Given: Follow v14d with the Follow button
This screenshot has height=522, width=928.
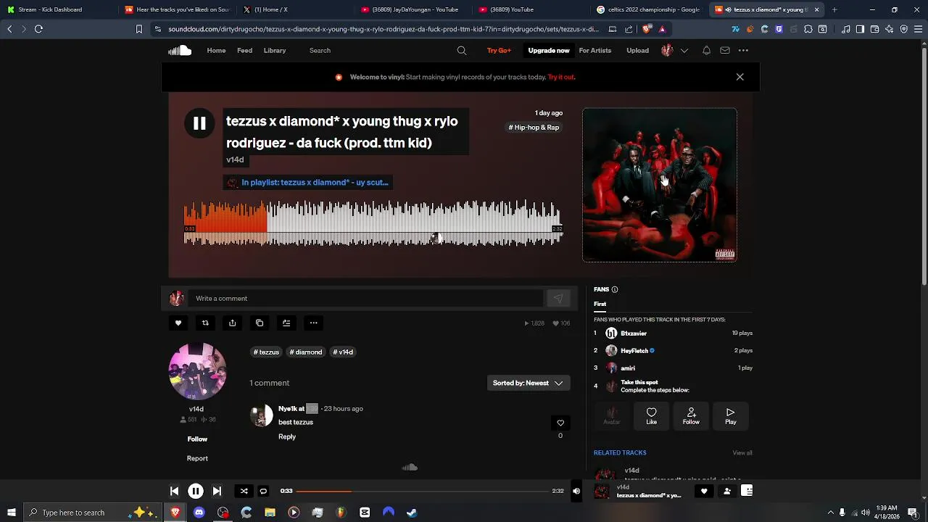Looking at the screenshot, I should (197, 439).
